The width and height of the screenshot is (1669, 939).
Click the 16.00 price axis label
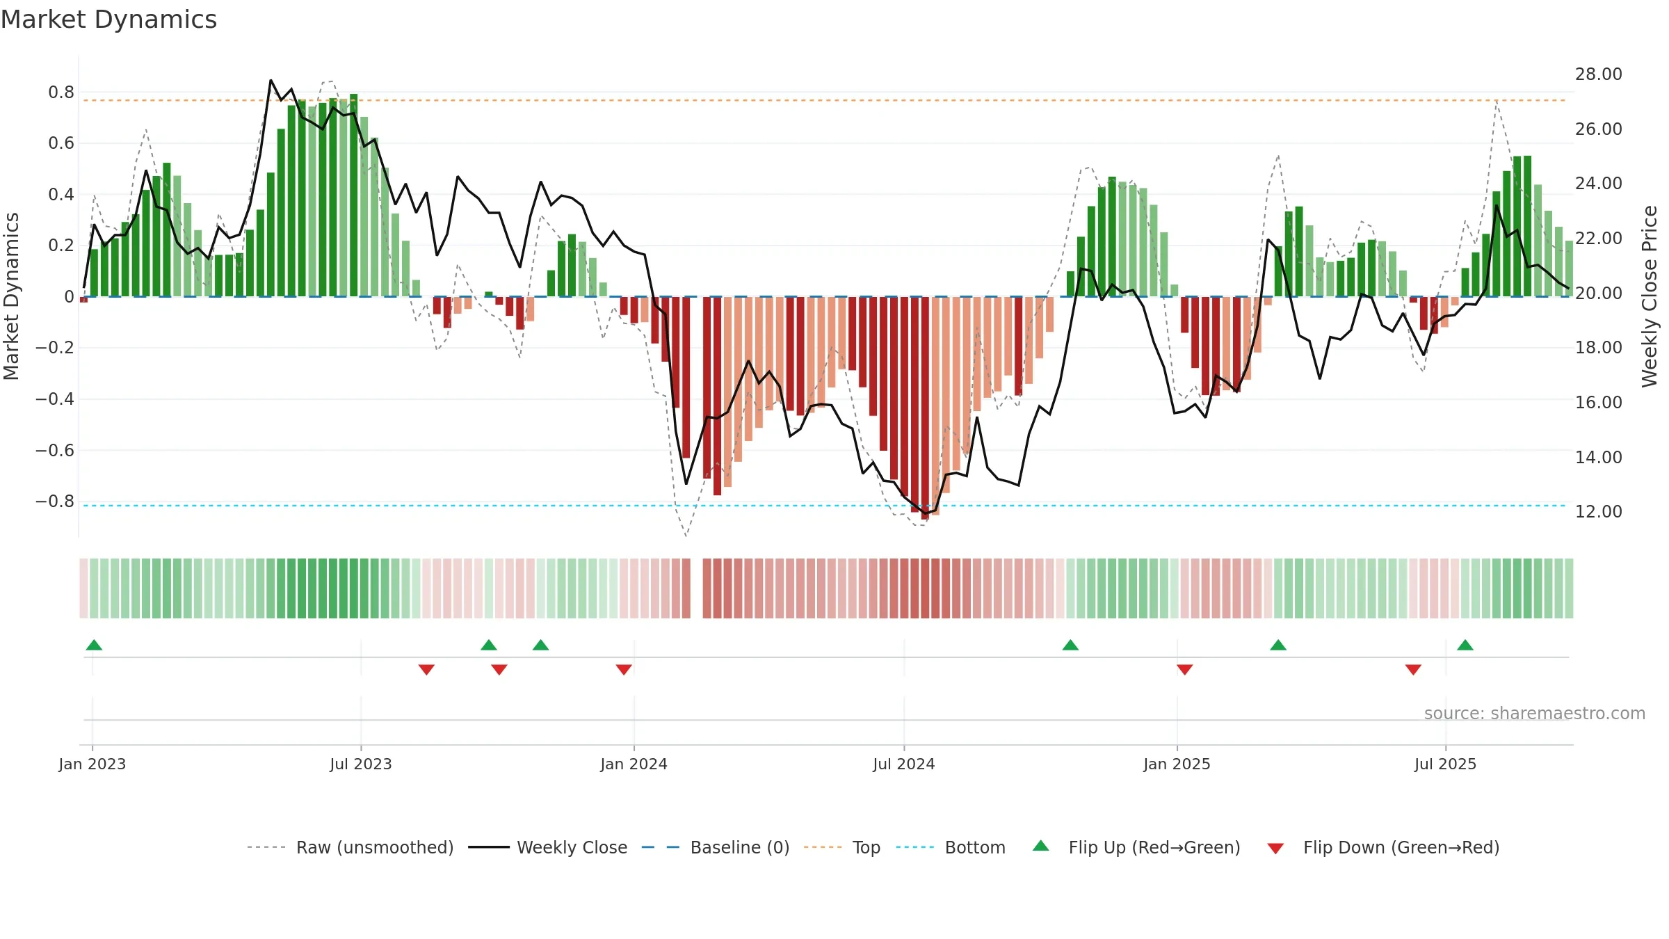click(1599, 402)
